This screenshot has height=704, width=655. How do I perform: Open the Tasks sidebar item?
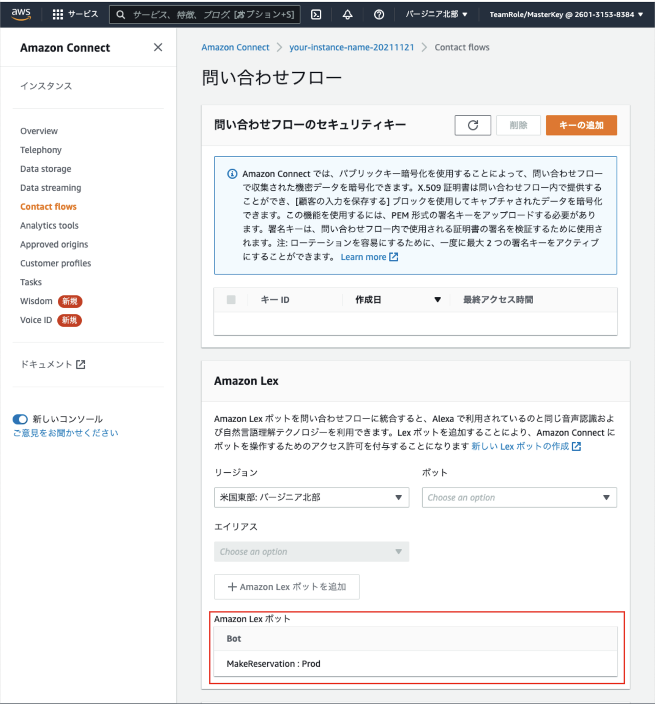31,282
